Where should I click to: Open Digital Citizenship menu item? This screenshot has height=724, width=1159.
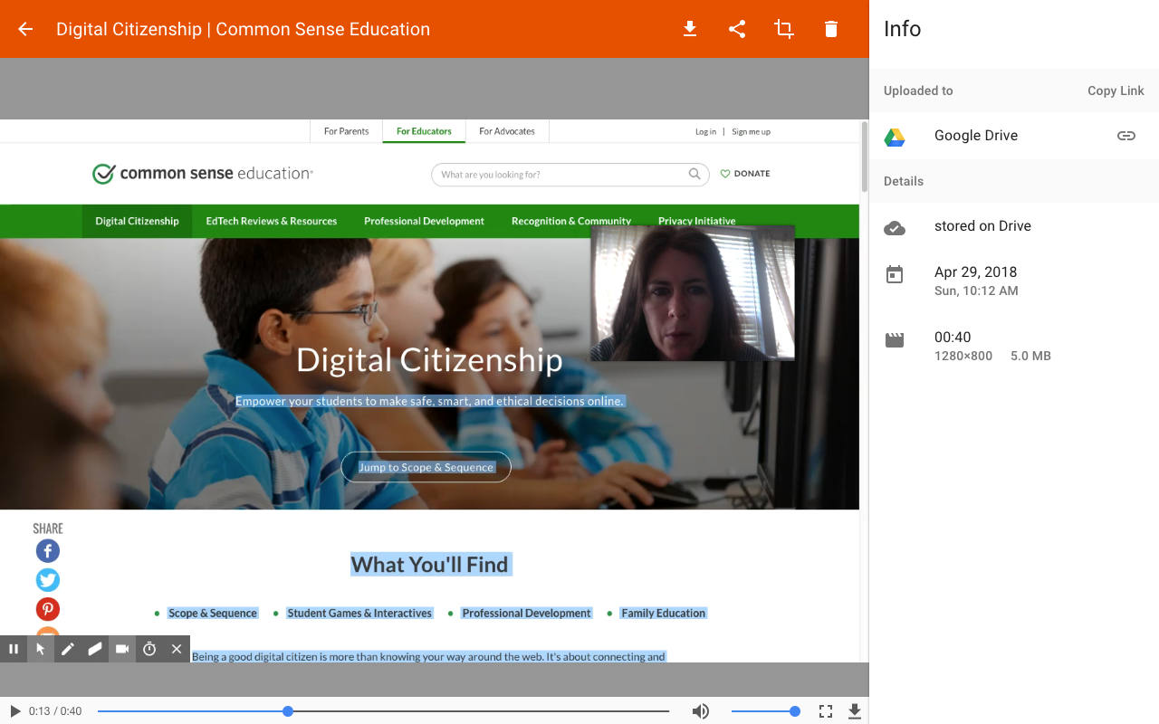click(137, 221)
